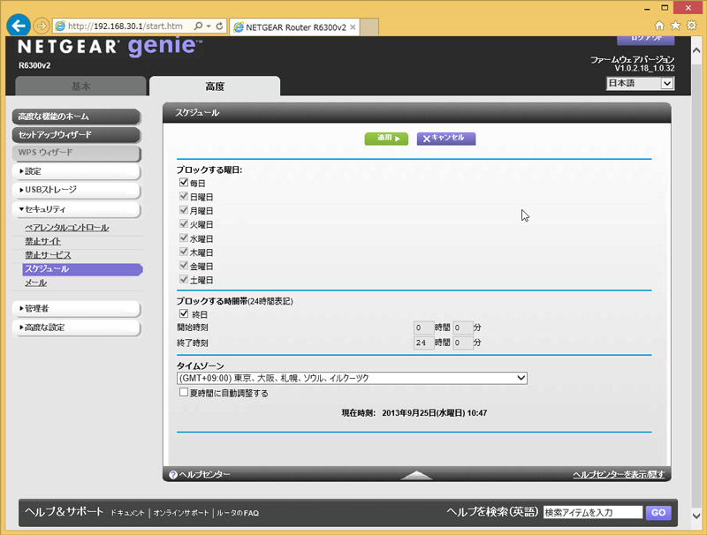Click the refresh icon in the address bar
Screen dimensions: 707x535
(218, 26)
